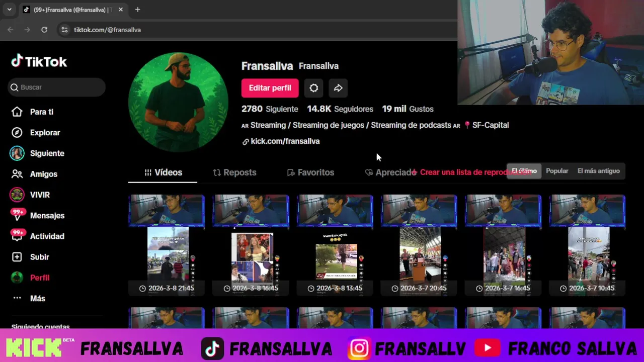Switch to the Reposts tab

[x=234, y=172]
